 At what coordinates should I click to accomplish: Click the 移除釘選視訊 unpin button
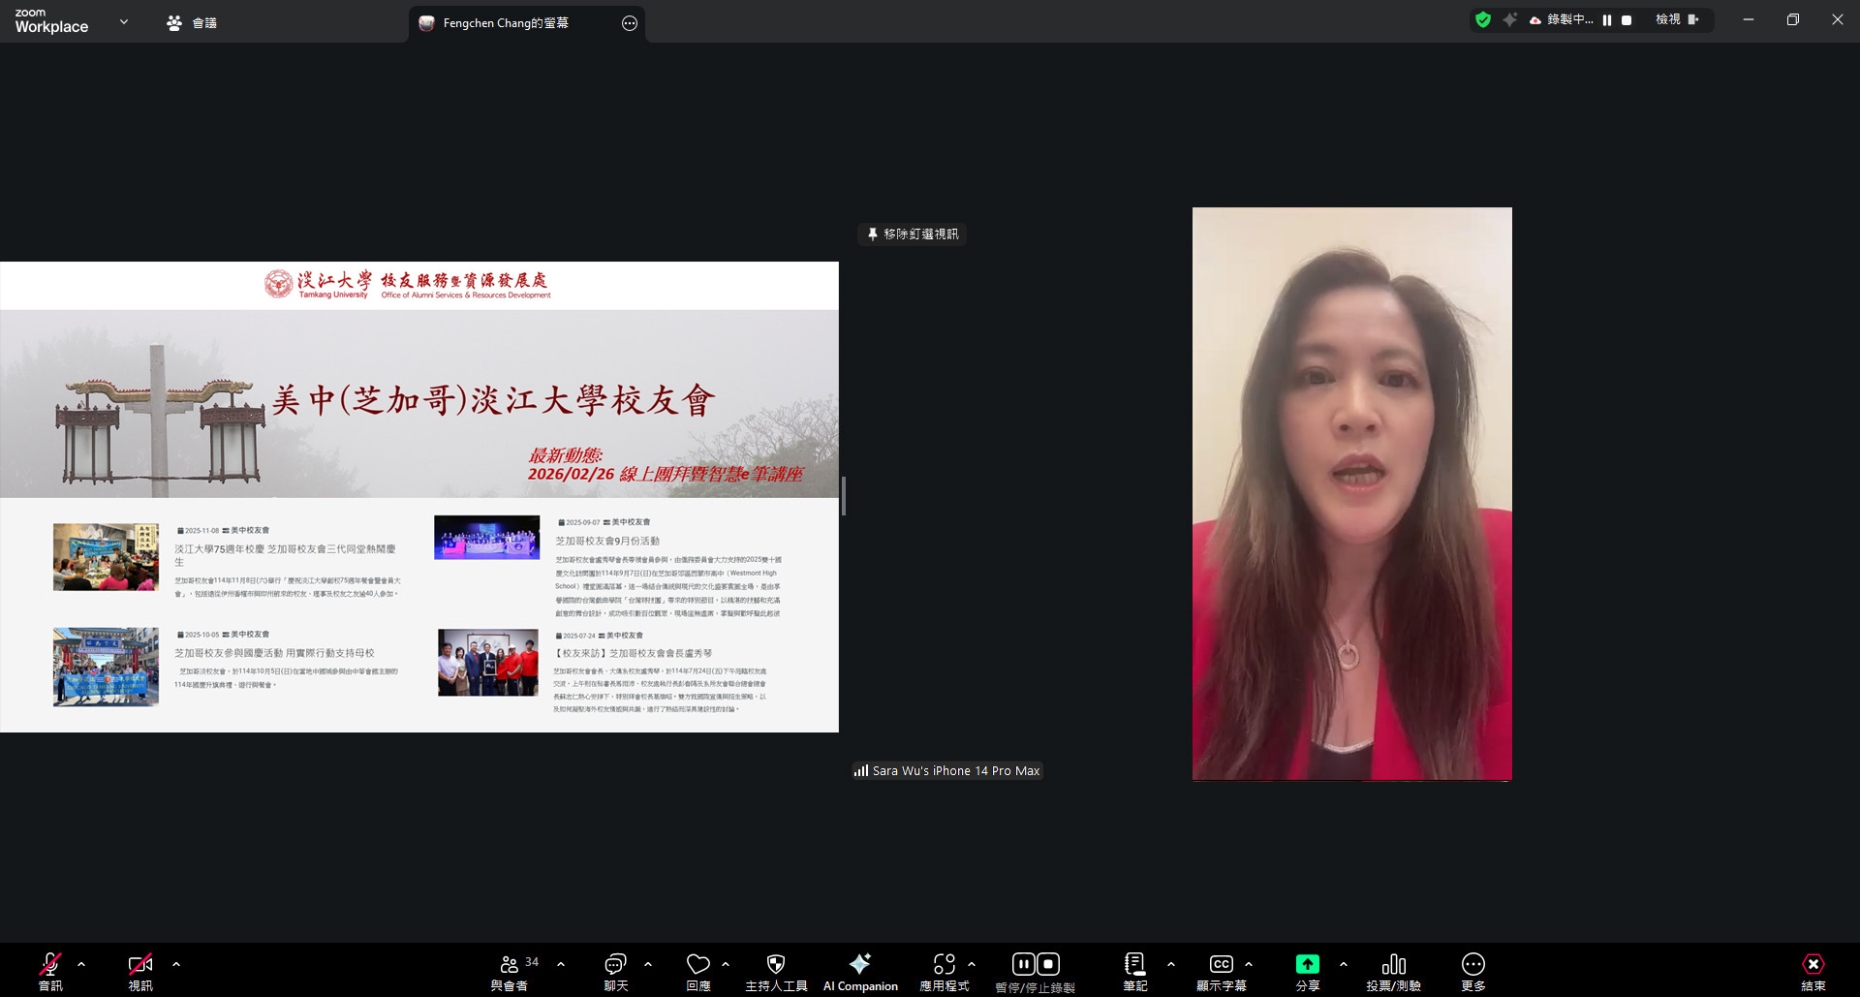911,234
